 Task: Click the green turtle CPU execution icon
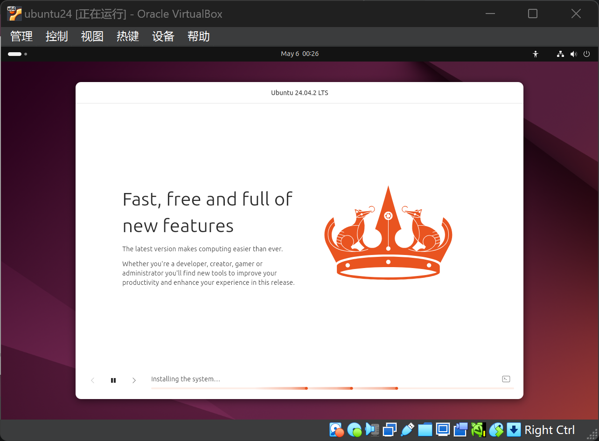coord(478,429)
